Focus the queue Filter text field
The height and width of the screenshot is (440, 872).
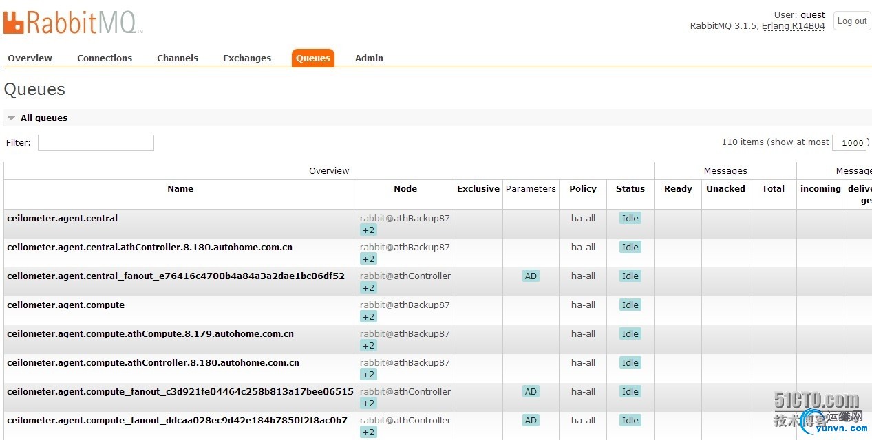pos(96,142)
